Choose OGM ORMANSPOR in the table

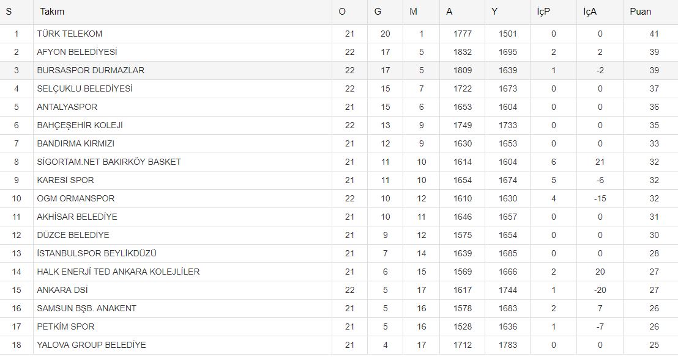click(x=76, y=198)
